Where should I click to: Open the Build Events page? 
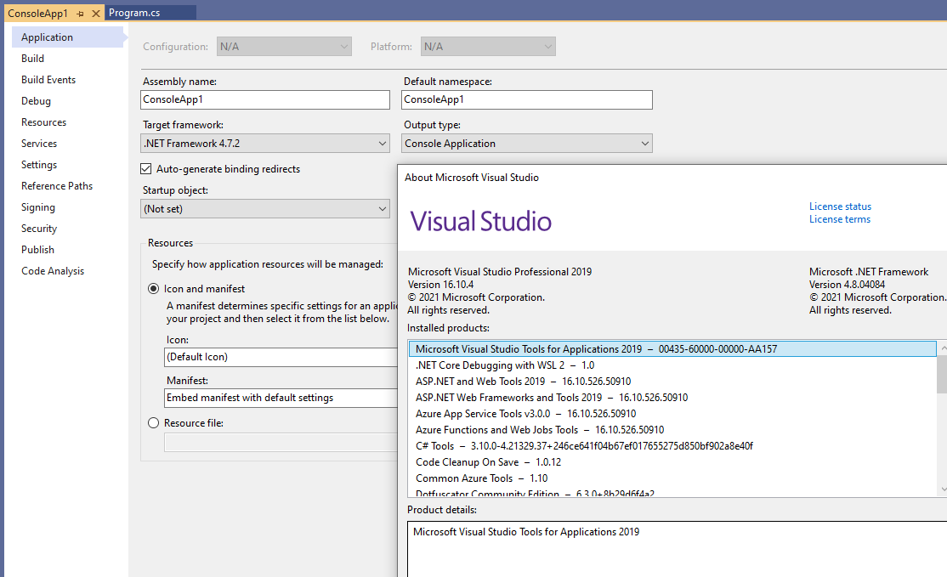pos(48,80)
